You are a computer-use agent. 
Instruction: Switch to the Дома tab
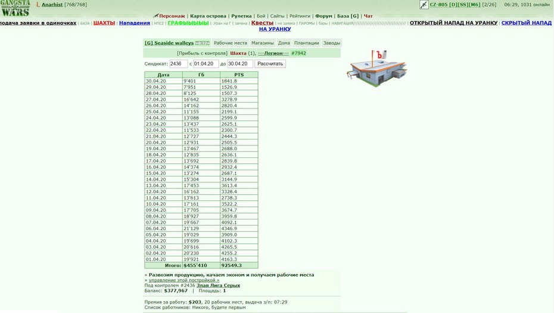(x=284, y=43)
